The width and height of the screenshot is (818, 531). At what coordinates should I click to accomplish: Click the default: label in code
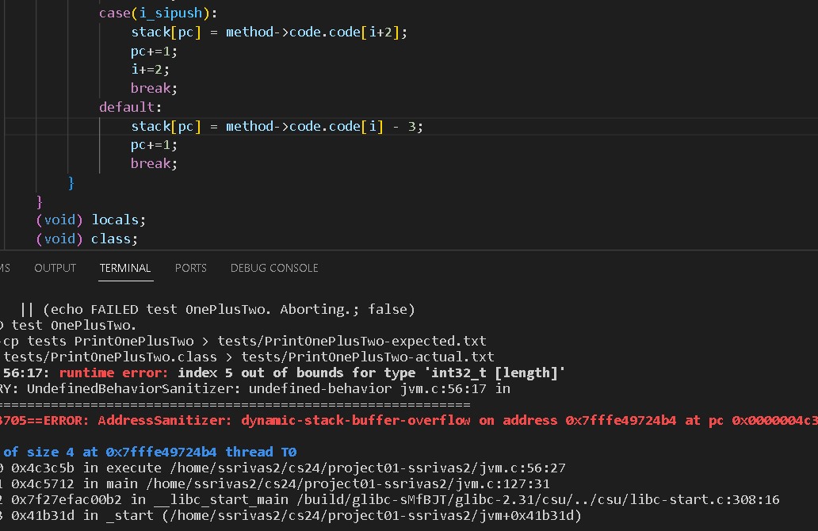(130, 107)
